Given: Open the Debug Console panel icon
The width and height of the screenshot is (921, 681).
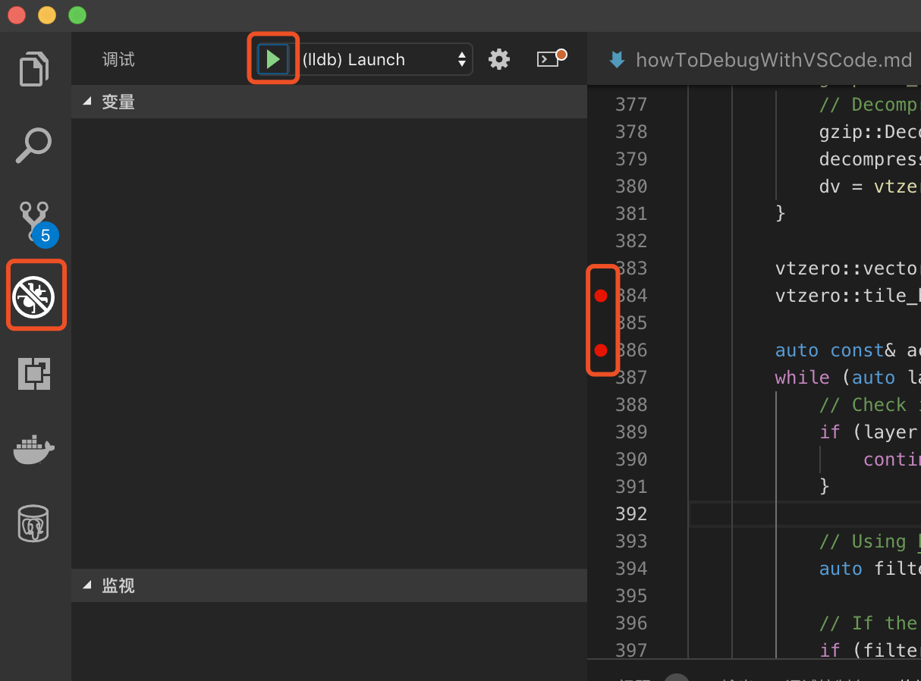Looking at the screenshot, I should tap(548, 58).
